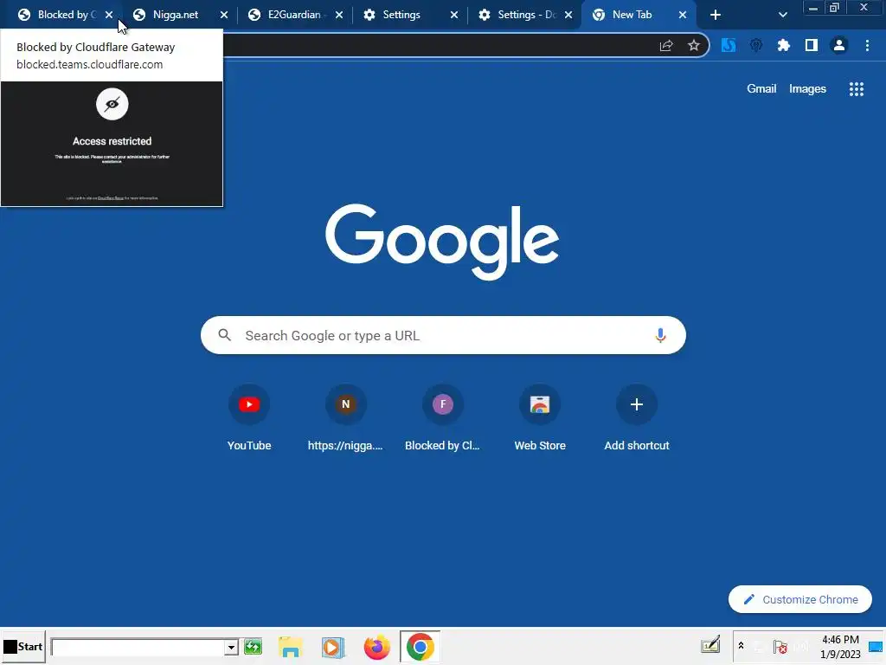Viewport: 886px width, 665px height.
Task: Open the Windows Start button
Action: tap(23, 646)
